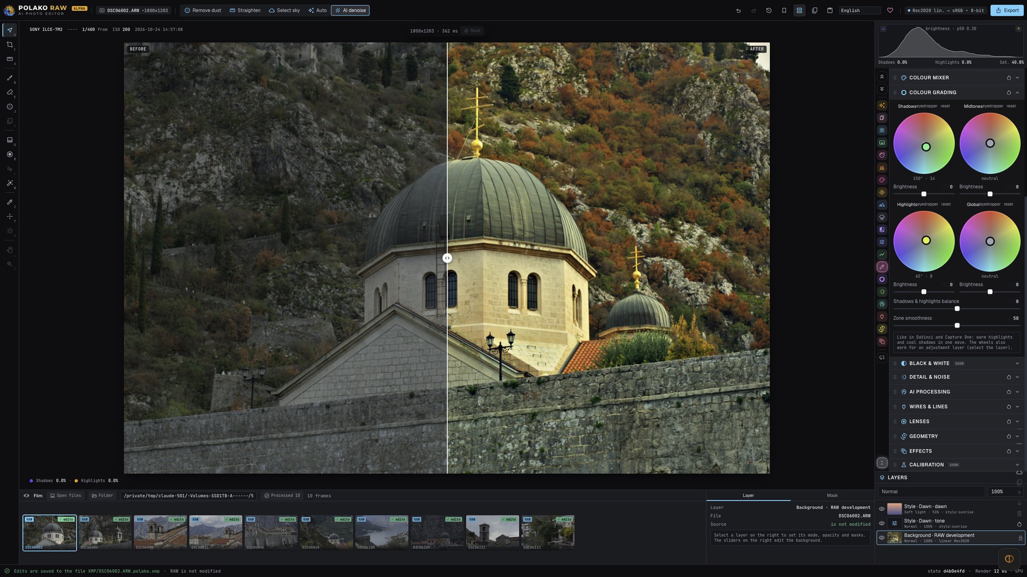The height and width of the screenshot is (577, 1027).
Task: Open the Normal blend mode dropdown
Action: click(x=931, y=492)
